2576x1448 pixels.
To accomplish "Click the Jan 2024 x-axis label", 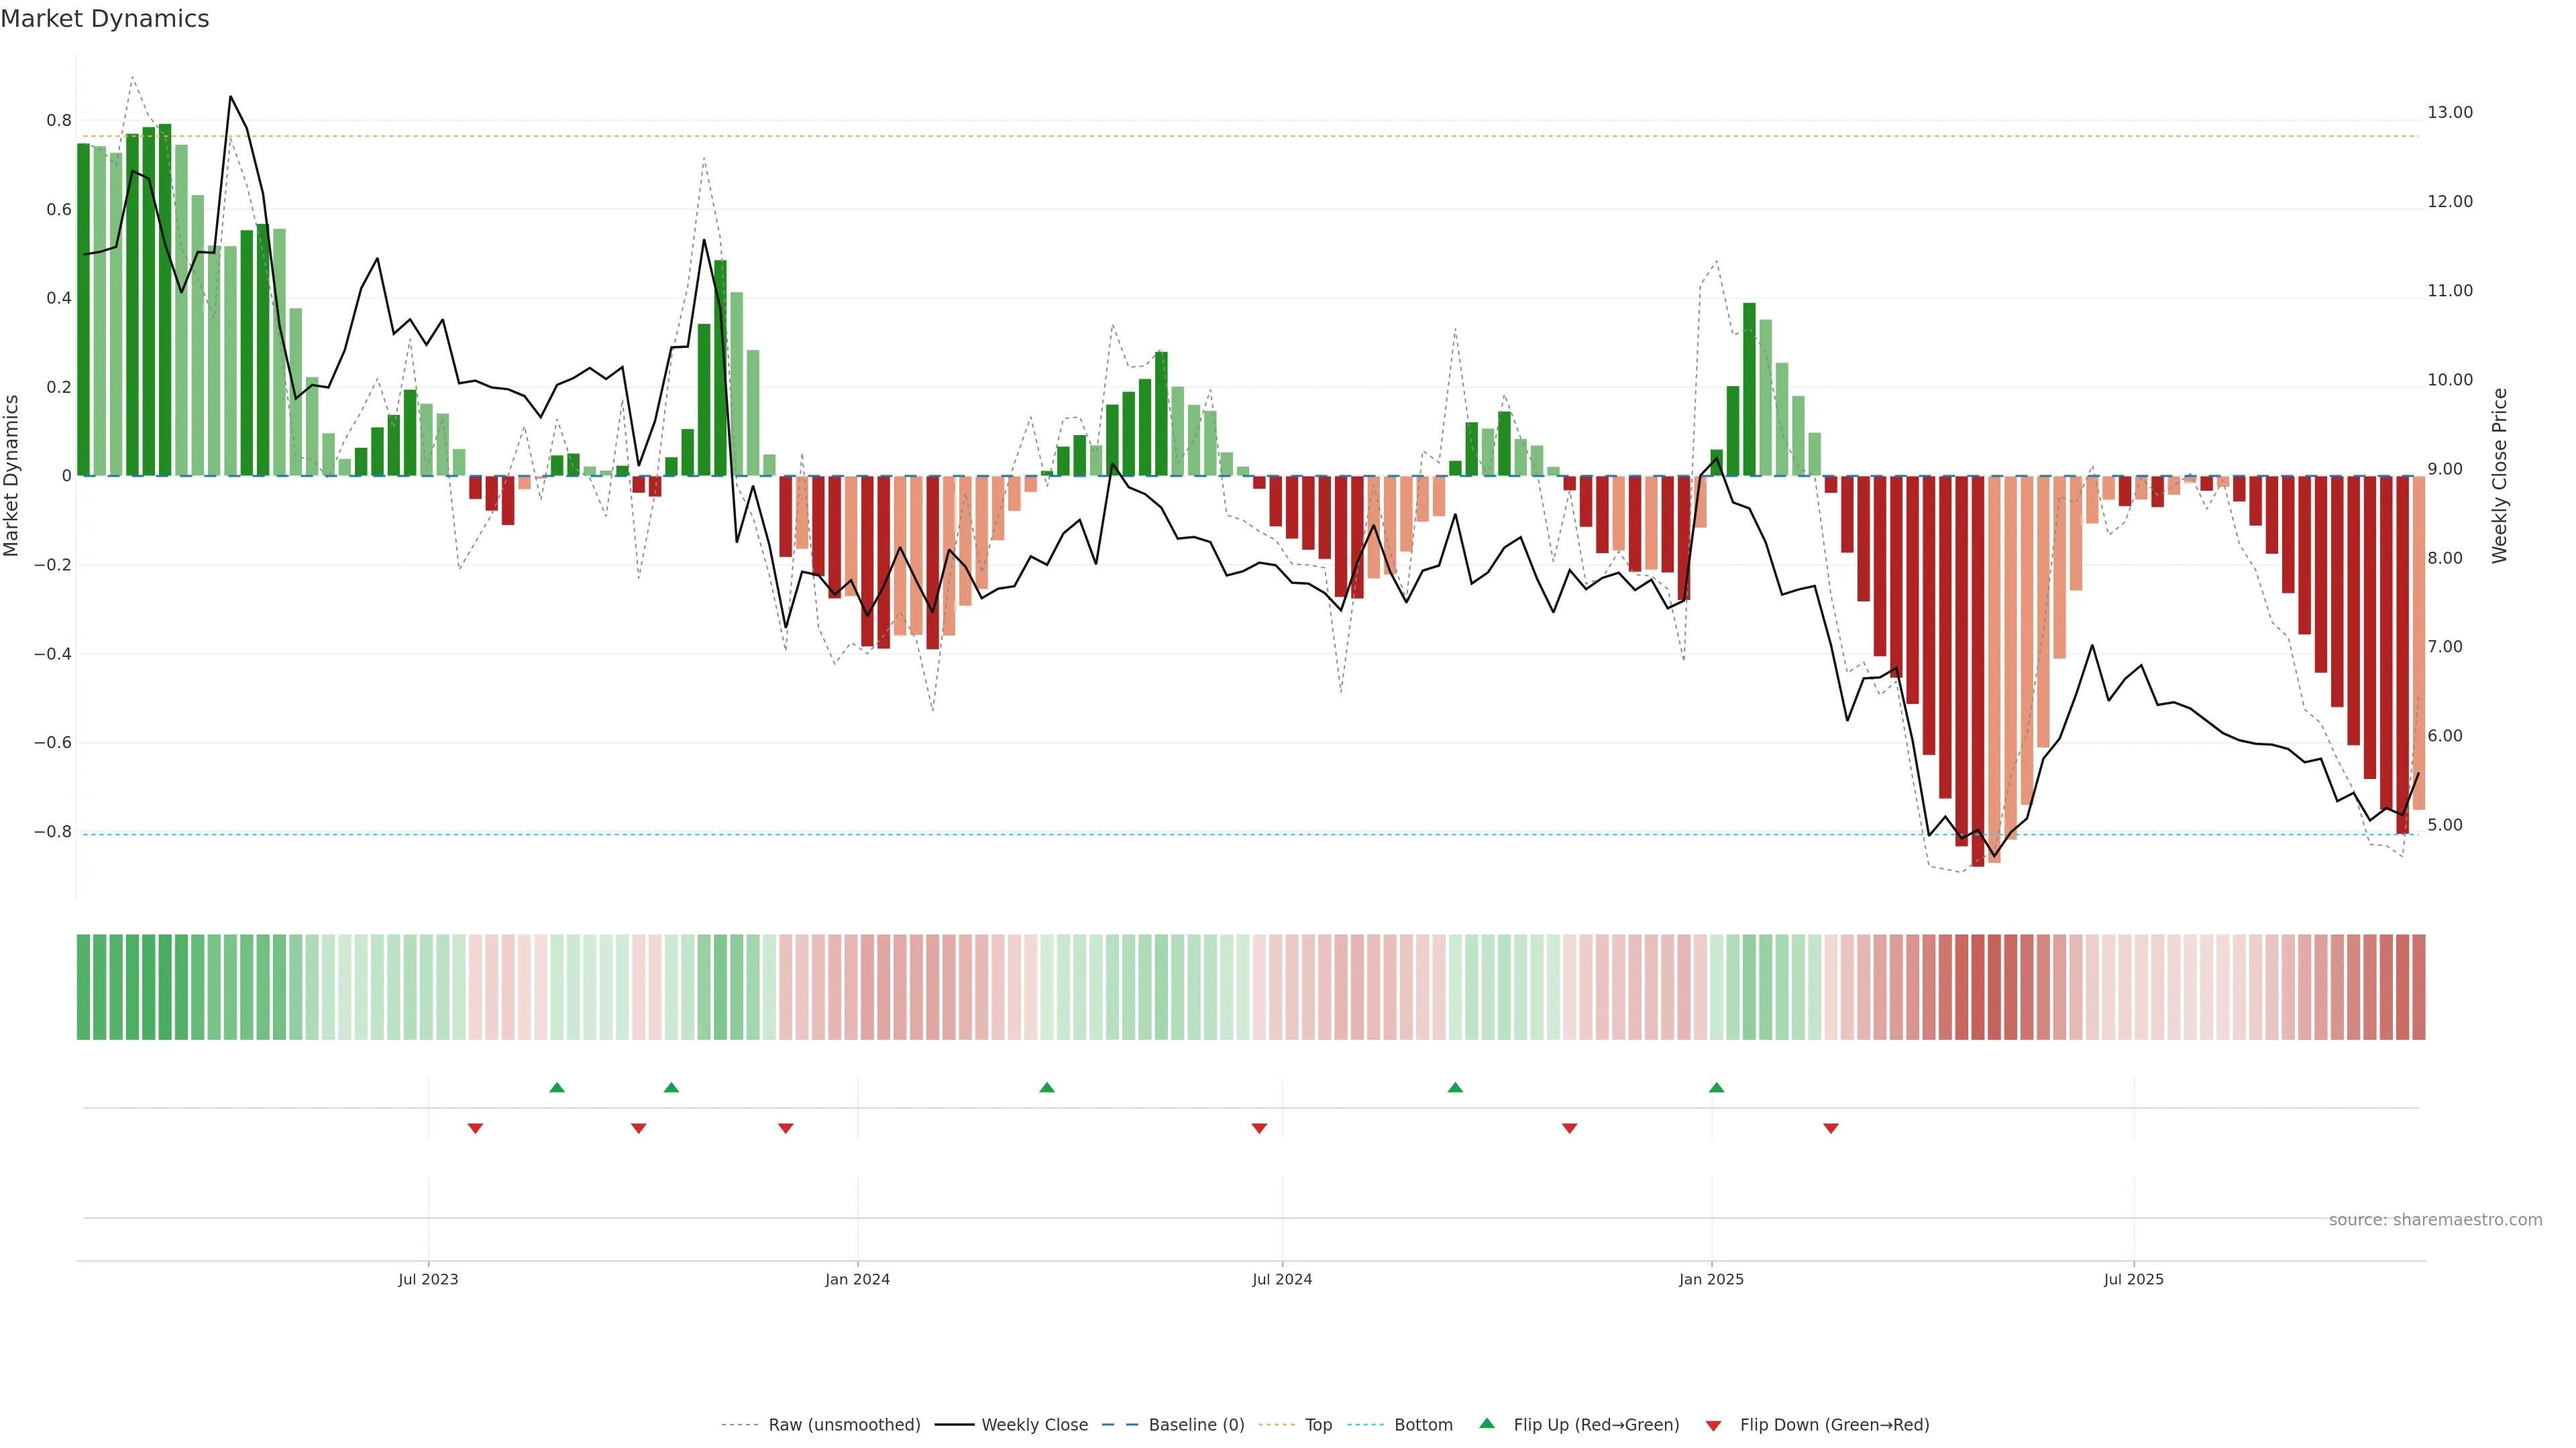I will pyautogui.click(x=857, y=1279).
